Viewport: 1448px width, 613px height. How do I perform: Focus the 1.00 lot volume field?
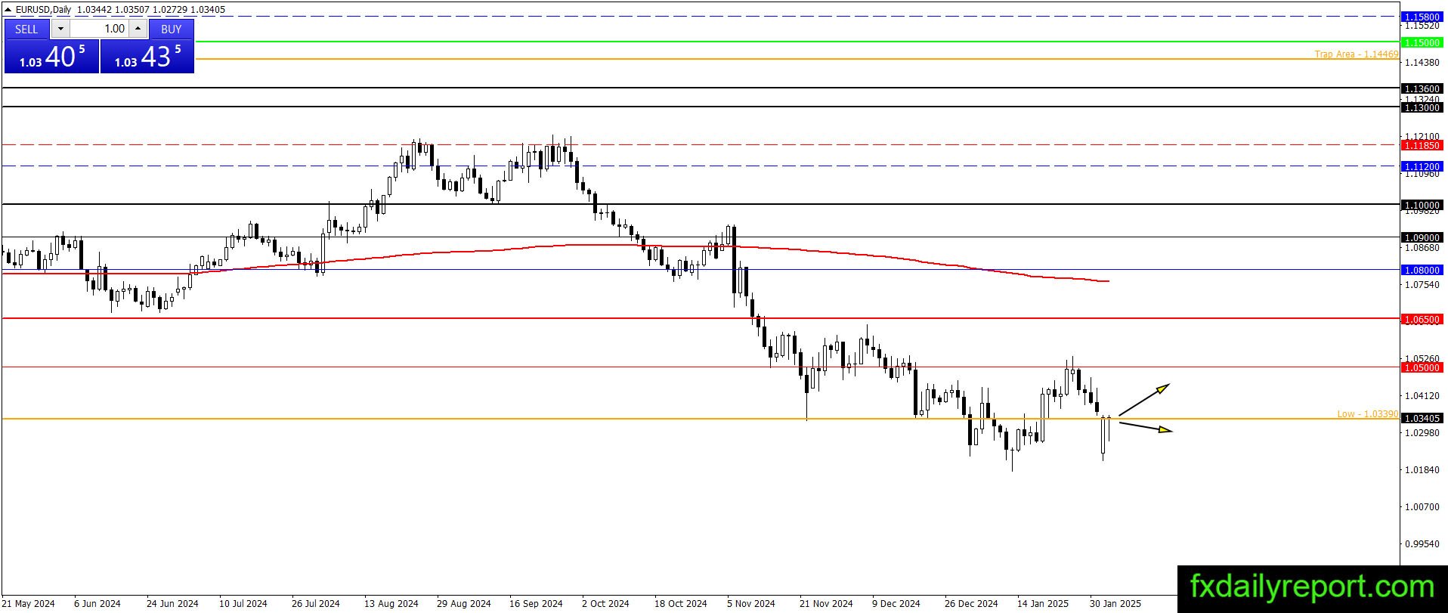(x=100, y=29)
